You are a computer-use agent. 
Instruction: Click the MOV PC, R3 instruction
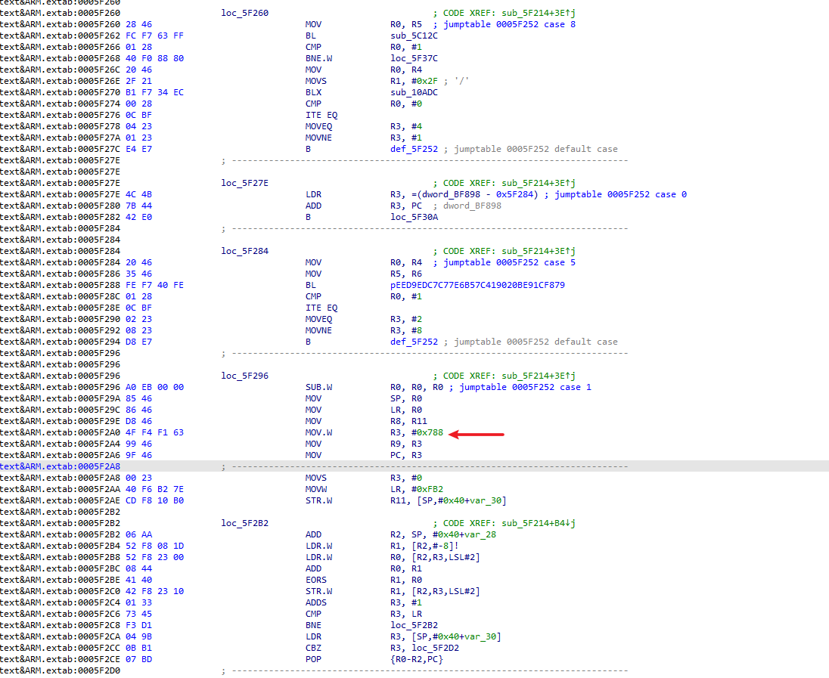(315, 455)
